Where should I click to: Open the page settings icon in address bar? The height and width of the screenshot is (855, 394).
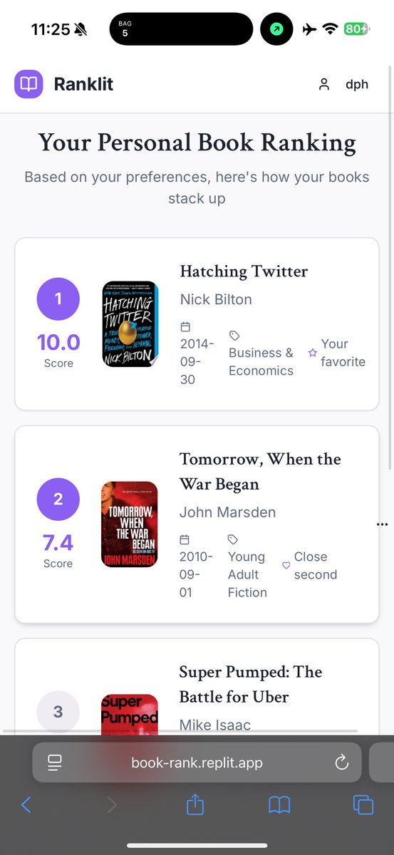[55, 763]
